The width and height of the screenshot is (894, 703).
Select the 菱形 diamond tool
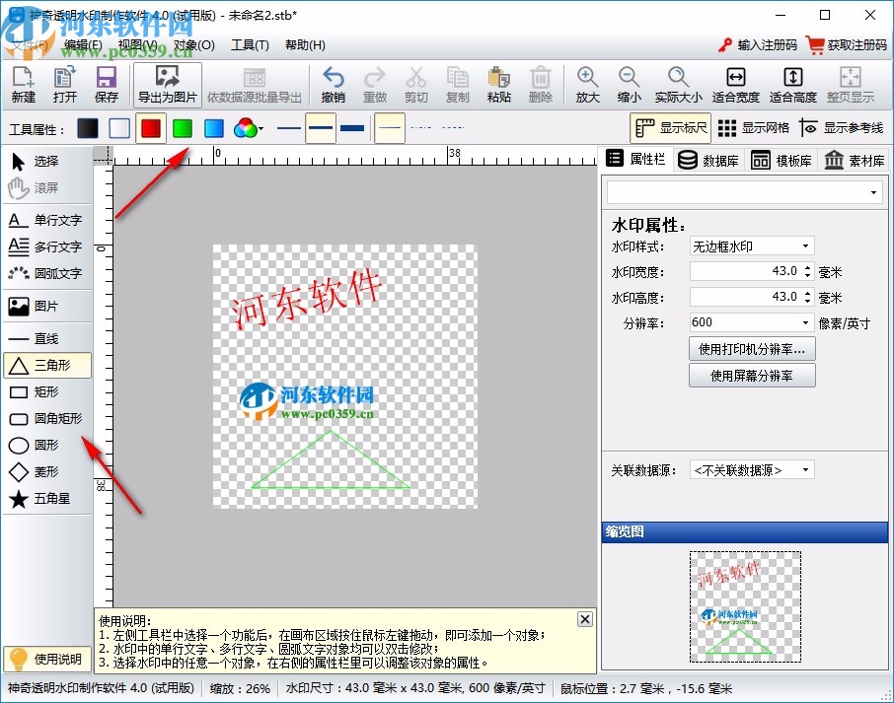(46, 471)
